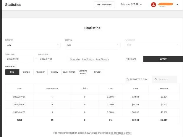Click the 2023/07/01 date cell

pos(19,97)
